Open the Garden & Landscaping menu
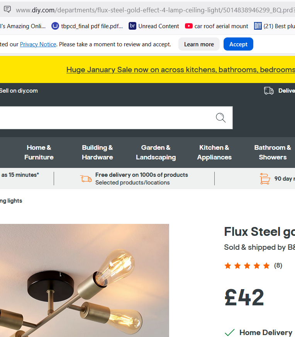The height and width of the screenshot is (337, 295). pyautogui.click(x=156, y=152)
